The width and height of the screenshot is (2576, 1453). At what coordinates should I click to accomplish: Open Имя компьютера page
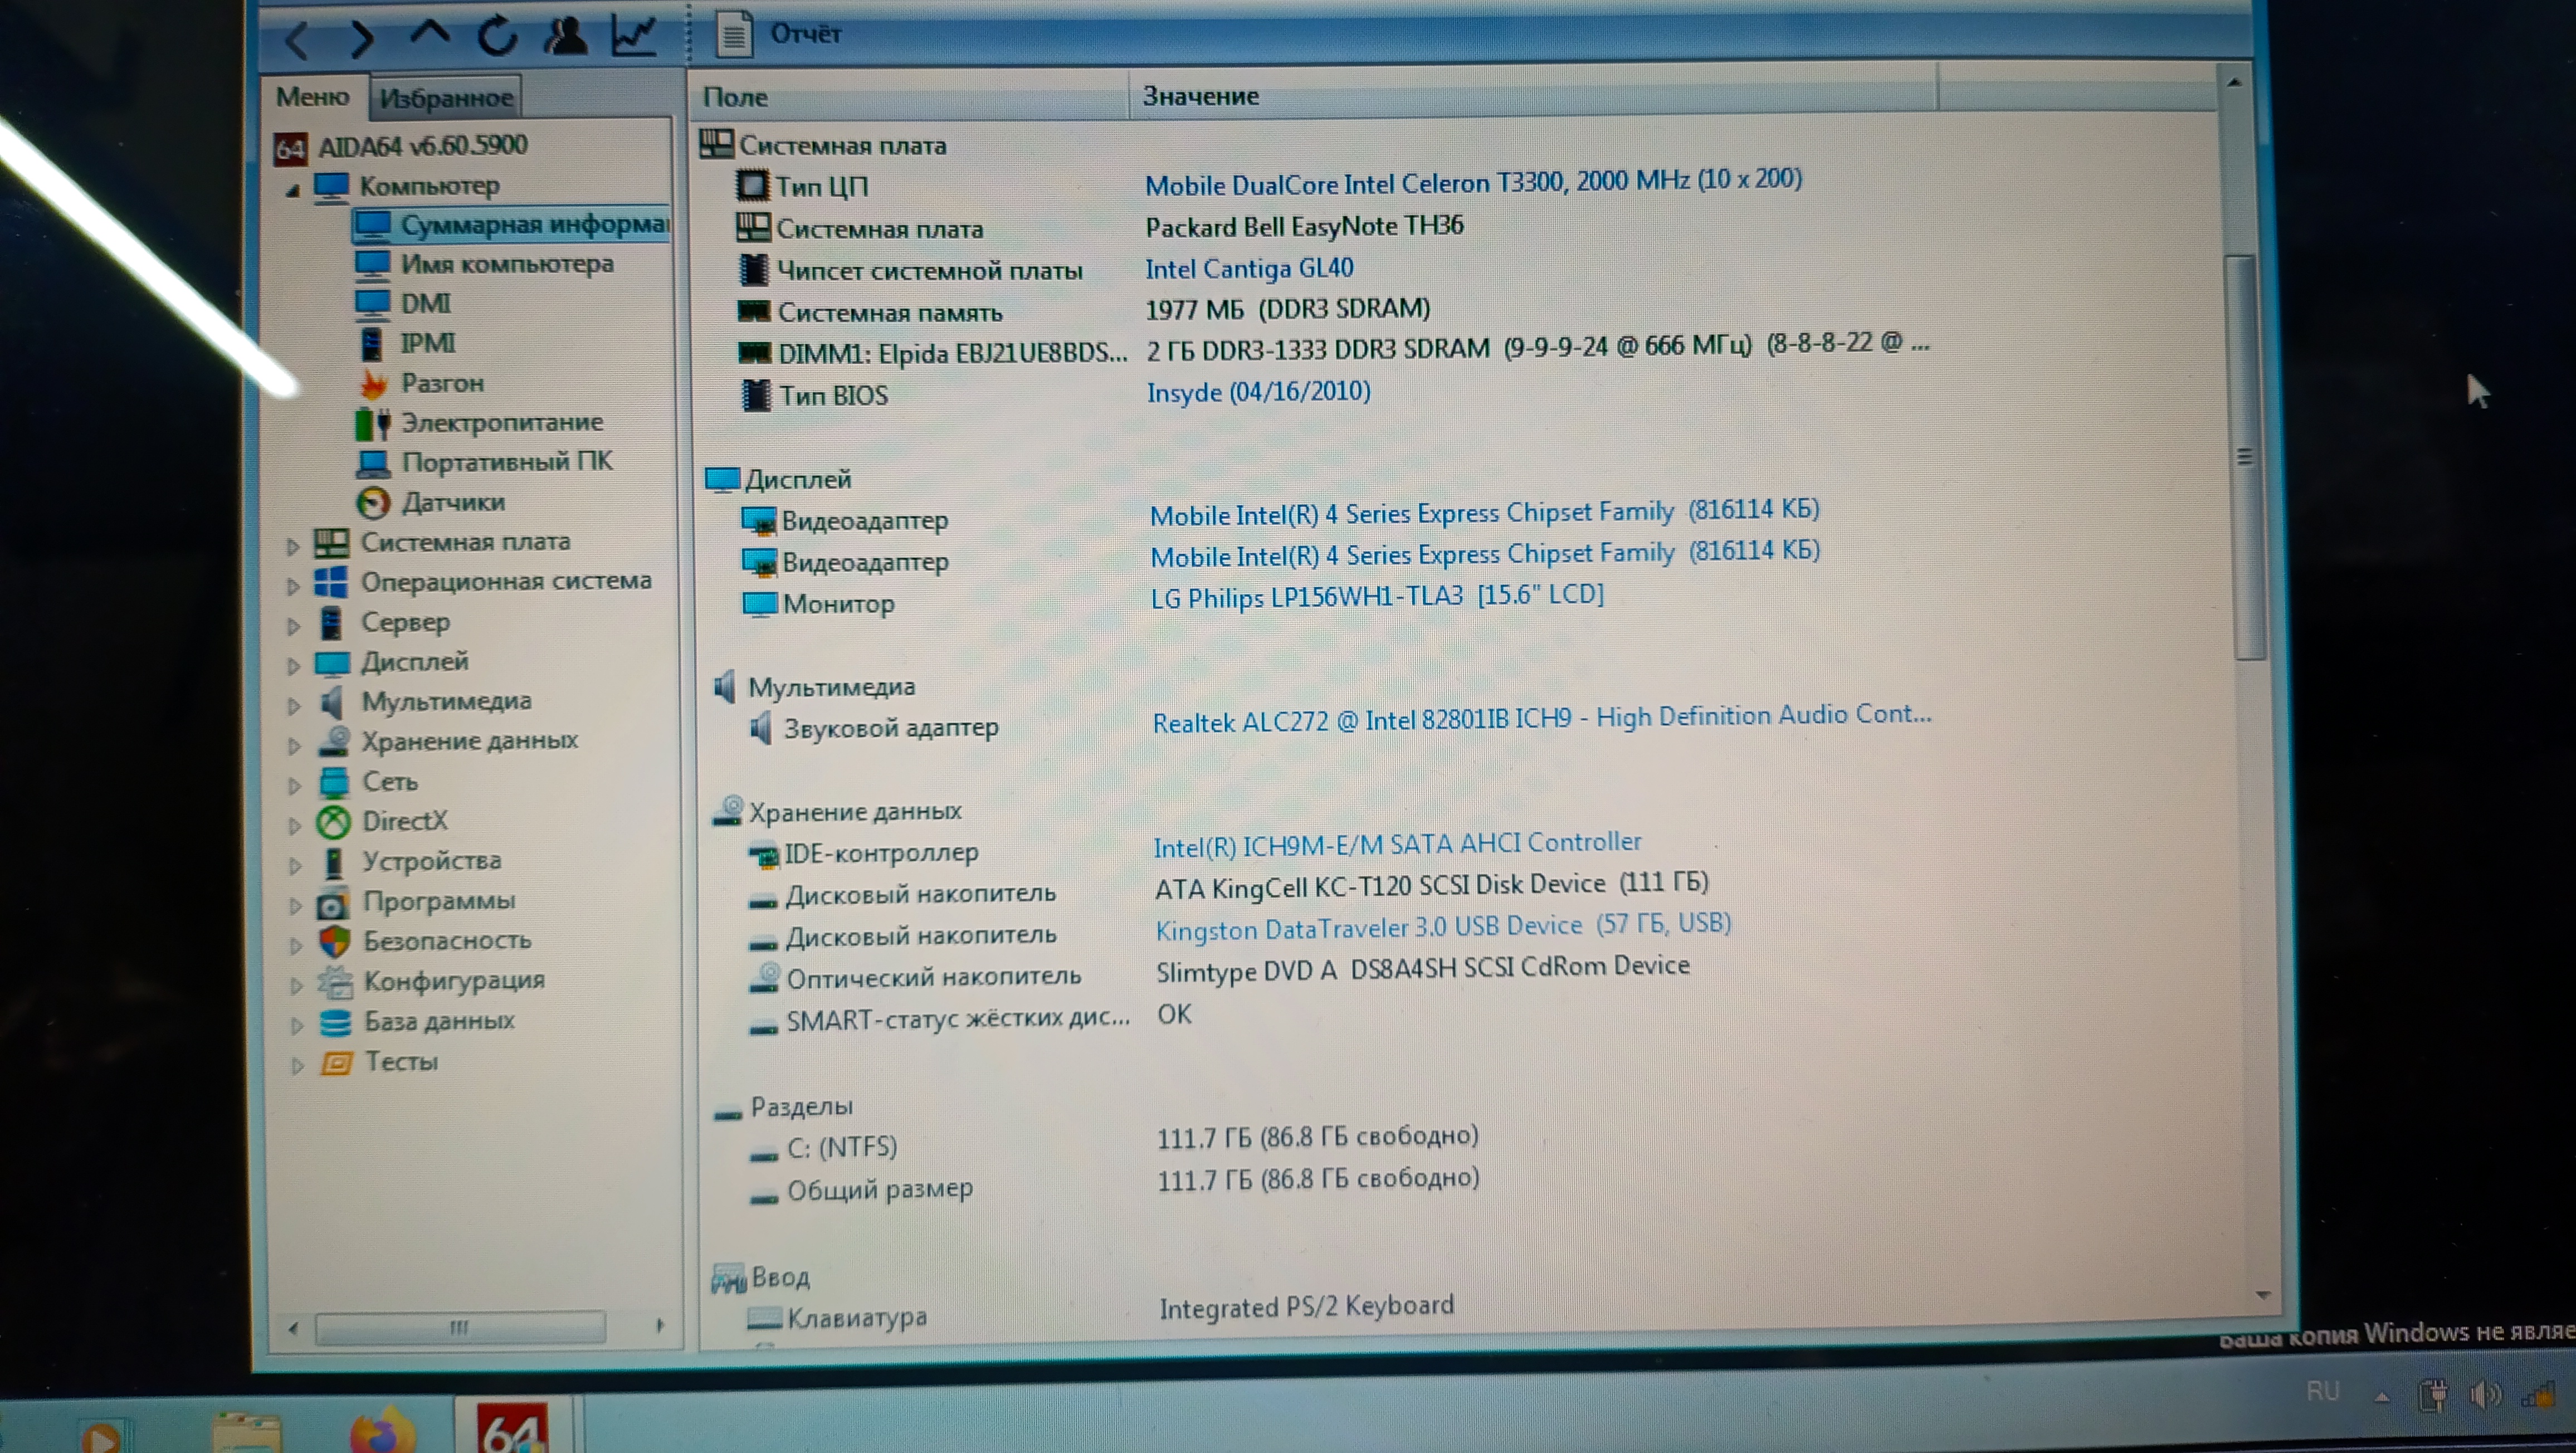tap(485, 264)
